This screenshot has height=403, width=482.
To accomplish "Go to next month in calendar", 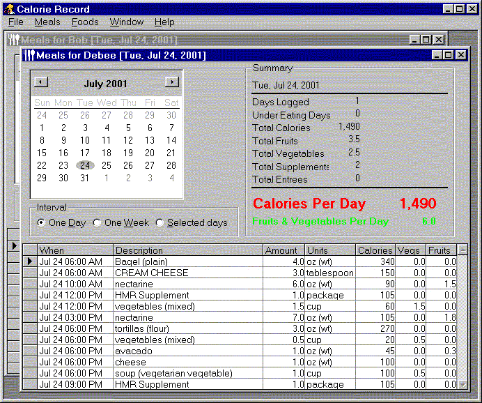I will pos(172,82).
